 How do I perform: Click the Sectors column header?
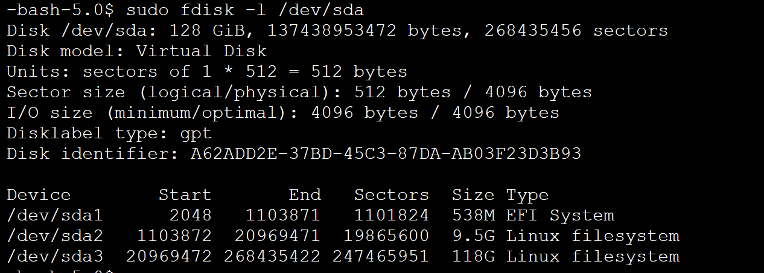pos(392,194)
